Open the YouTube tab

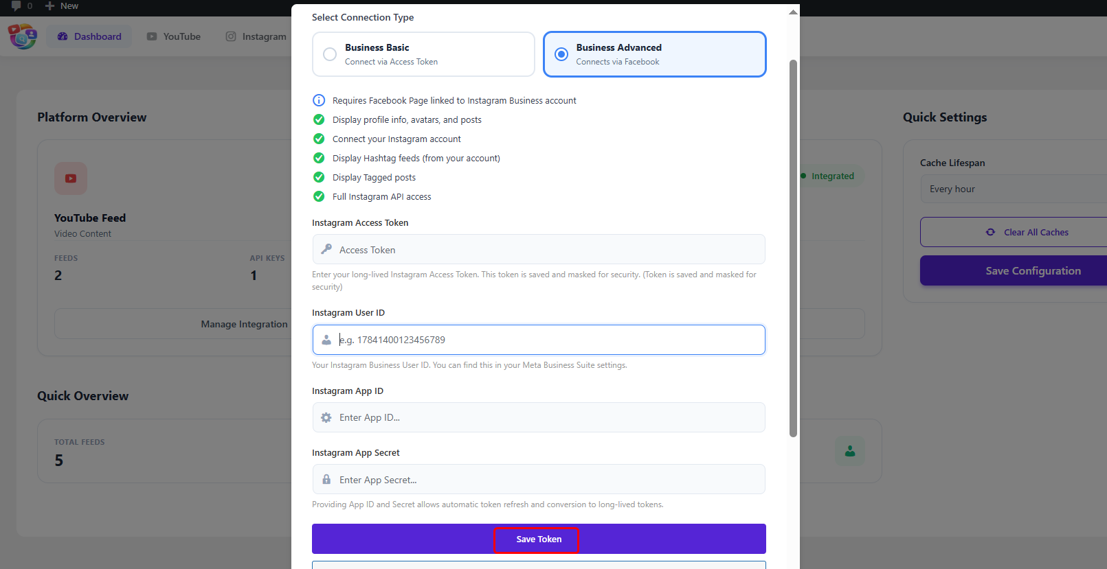click(x=174, y=36)
